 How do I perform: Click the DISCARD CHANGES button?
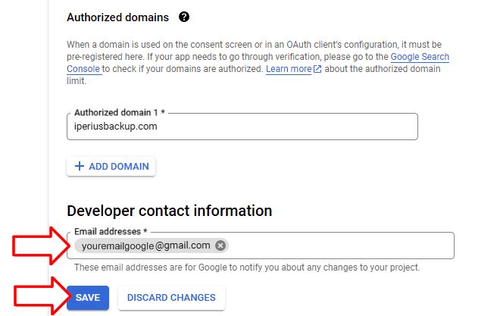tap(171, 298)
